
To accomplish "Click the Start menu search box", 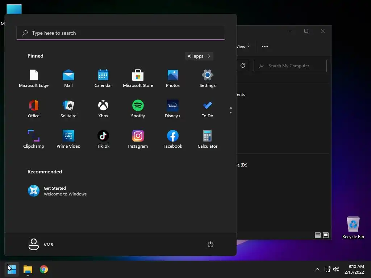I will (x=121, y=33).
